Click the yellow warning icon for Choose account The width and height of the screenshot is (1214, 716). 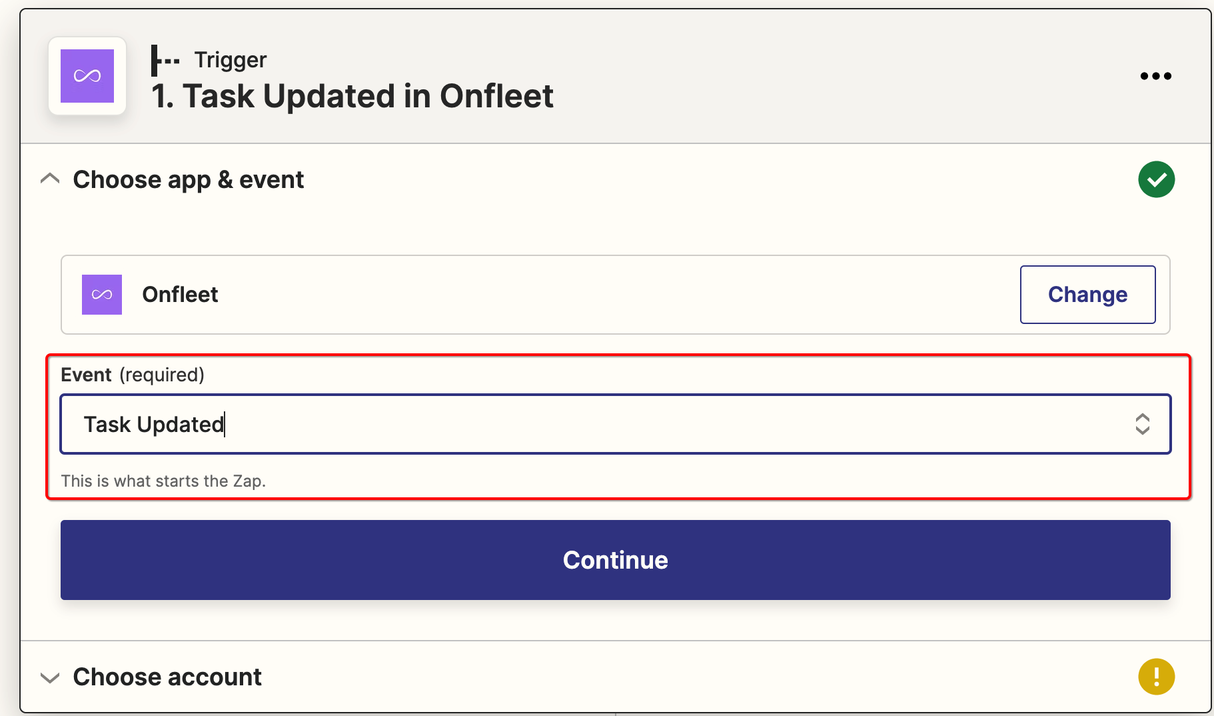(1156, 677)
